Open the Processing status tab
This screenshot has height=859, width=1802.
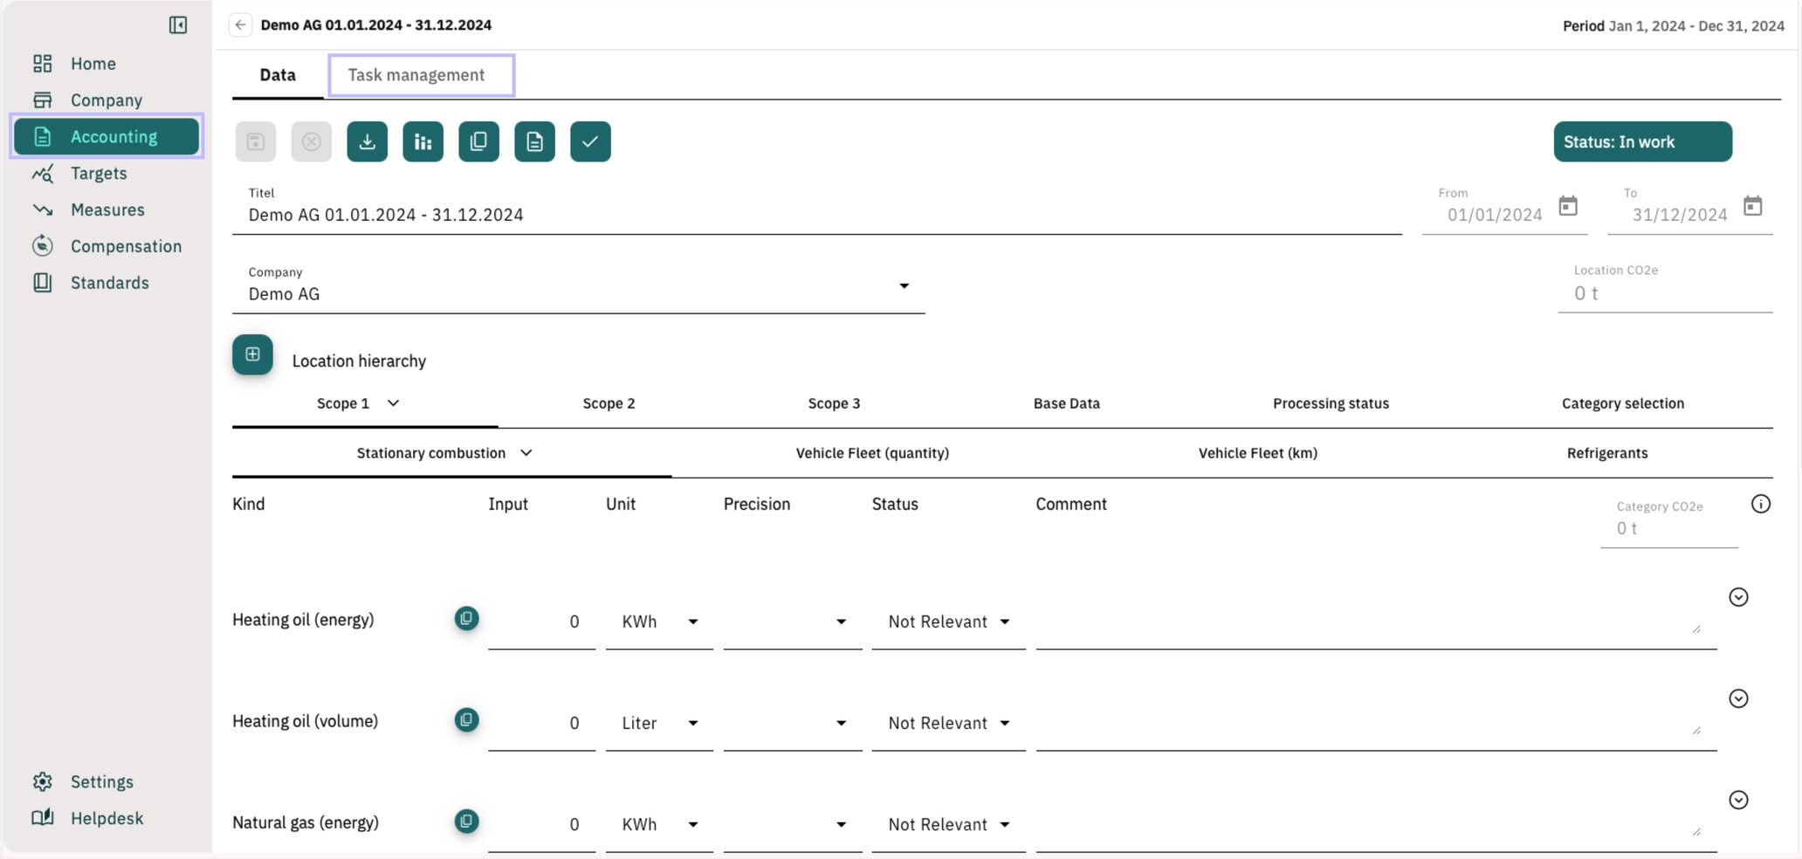tap(1331, 403)
